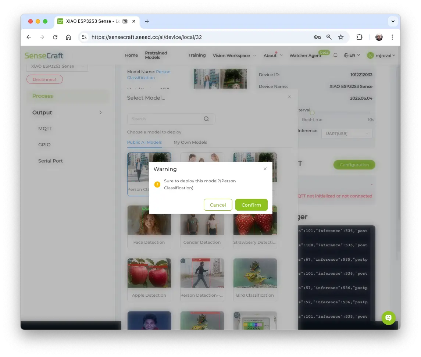This screenshot has width=421, height=357.
Task: Open the Chrome three-dot menu
Action: [392, 37]
